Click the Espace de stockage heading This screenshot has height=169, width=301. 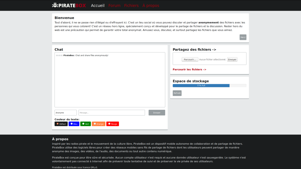(191, 81)
